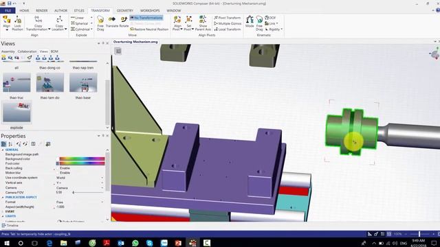The height and width of the screenshot is (247, 440).
Task: Switch to the AUTHOR ribbon tab
Action: point(60,11)
